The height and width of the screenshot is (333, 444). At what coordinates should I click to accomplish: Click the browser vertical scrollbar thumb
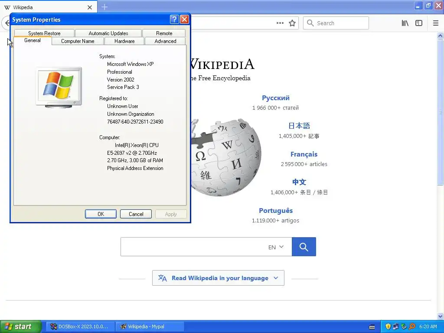click(441, 112)
